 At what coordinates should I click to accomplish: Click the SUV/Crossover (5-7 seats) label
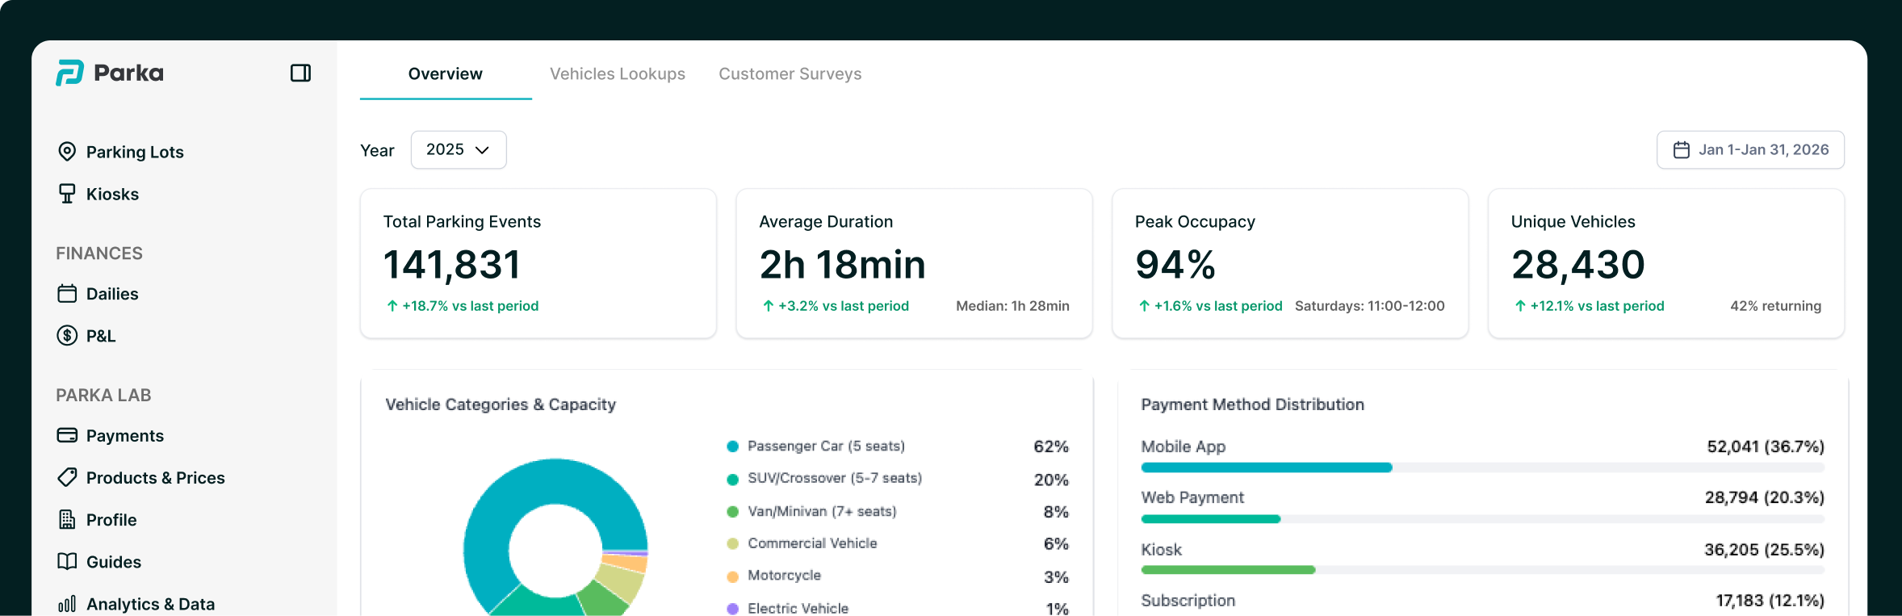835,478
